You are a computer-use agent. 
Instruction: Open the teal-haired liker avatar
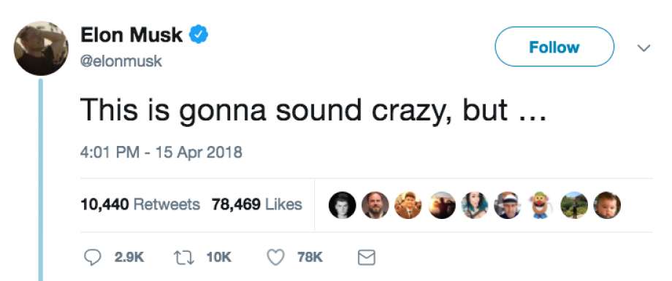[475, 205]
